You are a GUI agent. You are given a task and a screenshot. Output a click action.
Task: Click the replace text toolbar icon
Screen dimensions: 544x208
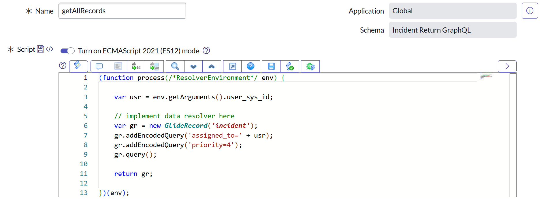click(136, 66)
